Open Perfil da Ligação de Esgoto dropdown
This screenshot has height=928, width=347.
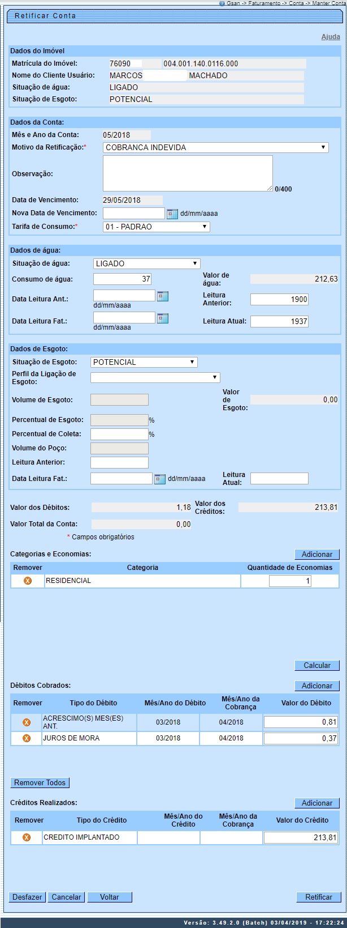pos(155,377)
